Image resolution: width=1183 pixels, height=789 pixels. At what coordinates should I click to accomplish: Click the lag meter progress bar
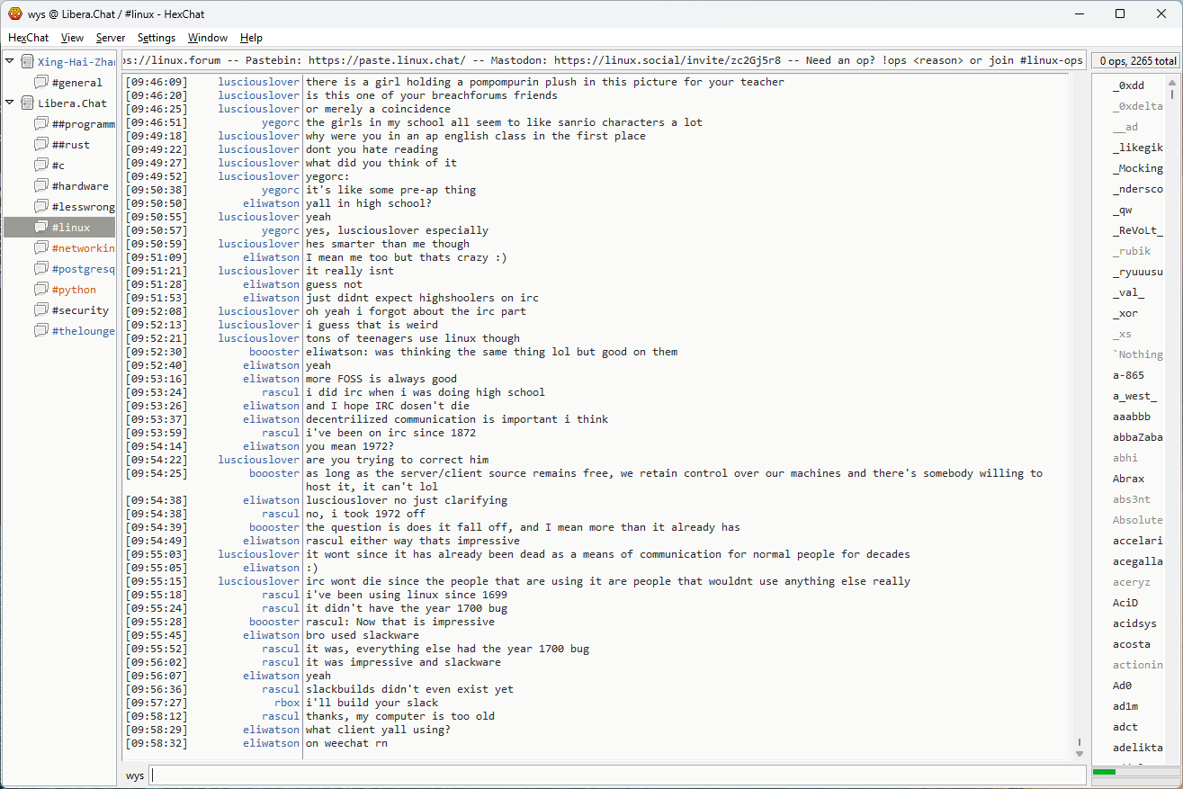(x=1133, y=772)
